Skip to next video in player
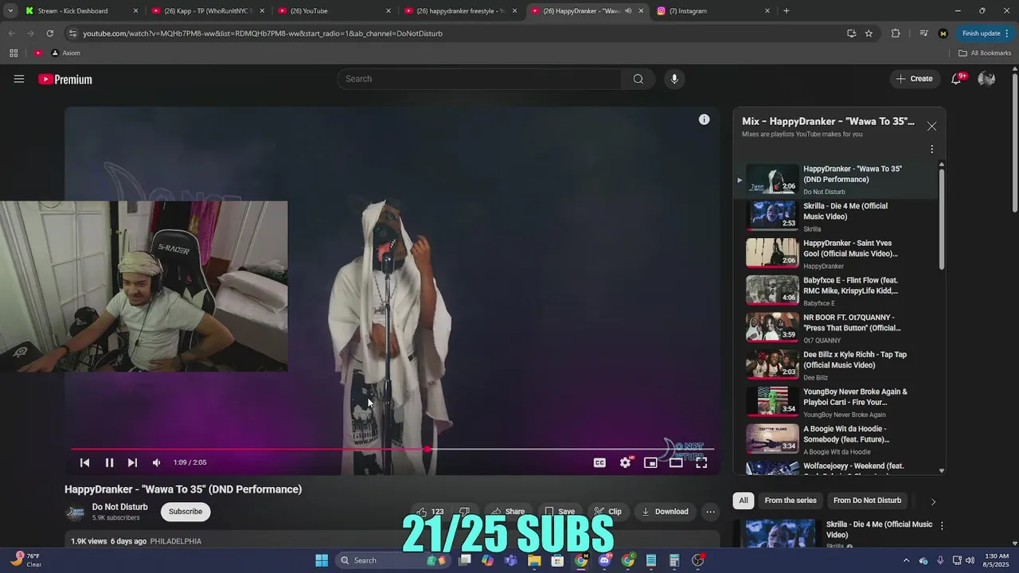This screenshot has width=1019, height=573. click(132, 462)
